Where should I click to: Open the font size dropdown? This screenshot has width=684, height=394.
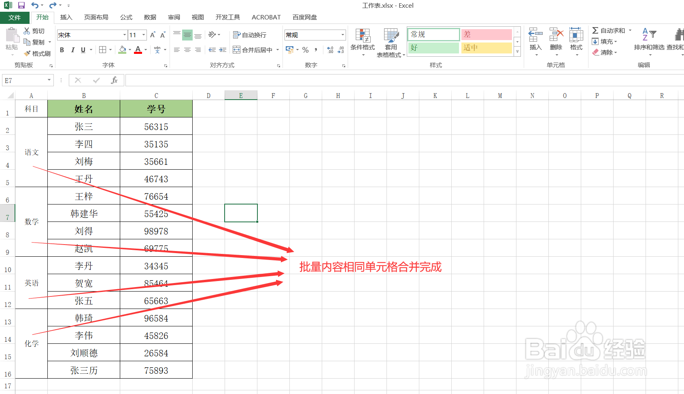(x=144, y=35)
